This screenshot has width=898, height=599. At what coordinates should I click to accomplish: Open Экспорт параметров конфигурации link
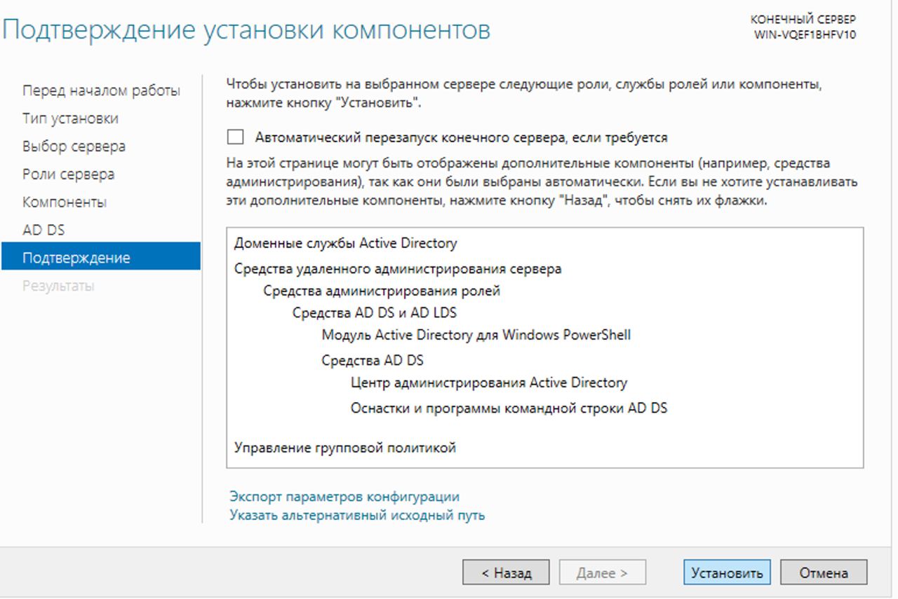344,497
